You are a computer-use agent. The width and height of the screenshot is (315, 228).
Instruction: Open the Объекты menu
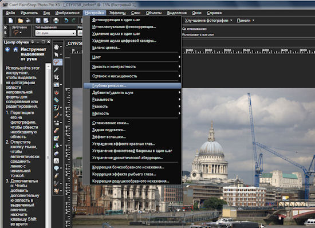153,13
